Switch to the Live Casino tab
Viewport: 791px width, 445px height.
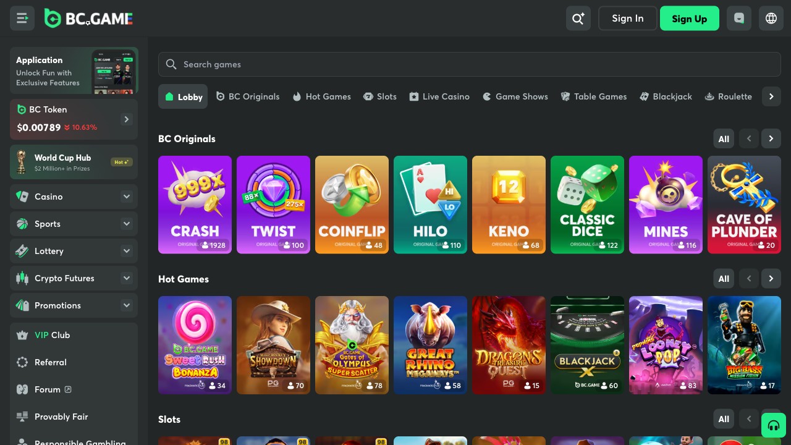coord(439,96)
